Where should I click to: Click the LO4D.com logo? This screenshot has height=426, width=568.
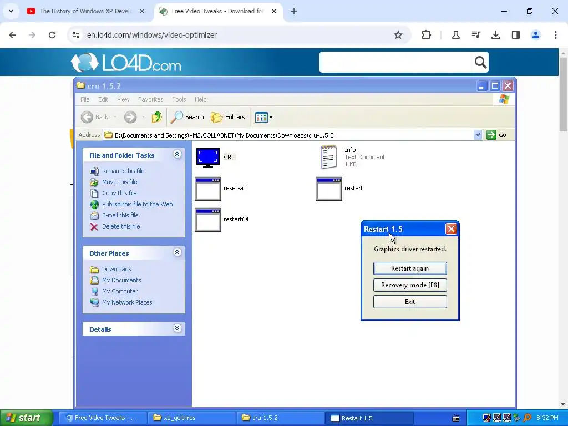pyautogui.click(x=126, y=62)
